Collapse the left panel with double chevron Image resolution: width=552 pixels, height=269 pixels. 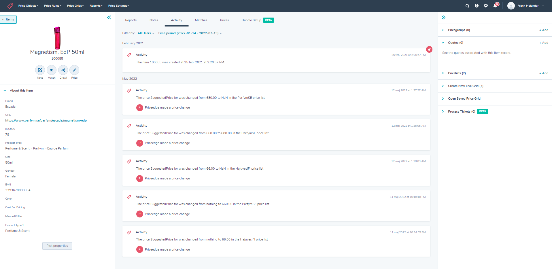[x=109, y=18]
